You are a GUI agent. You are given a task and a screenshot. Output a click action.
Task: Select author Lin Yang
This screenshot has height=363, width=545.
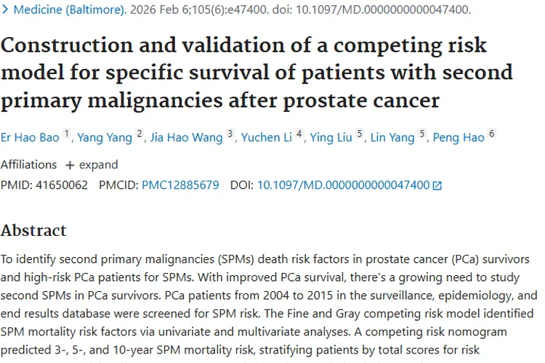pyautogui.click(x=392, y=138)
